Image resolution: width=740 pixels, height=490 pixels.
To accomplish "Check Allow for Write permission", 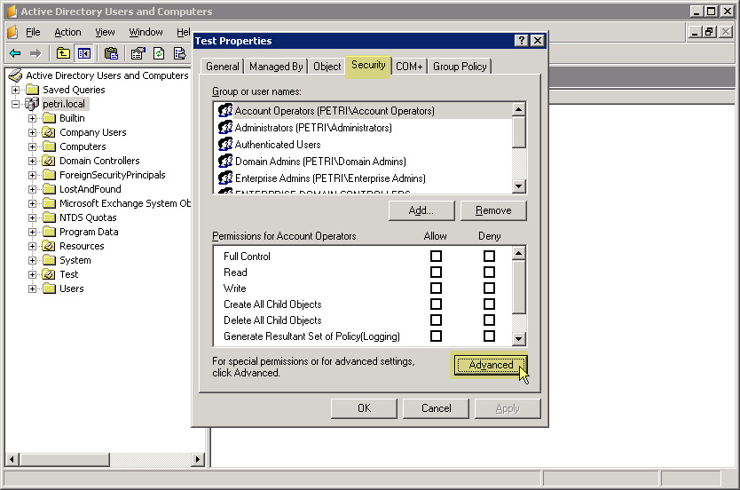I will (436, 288).
